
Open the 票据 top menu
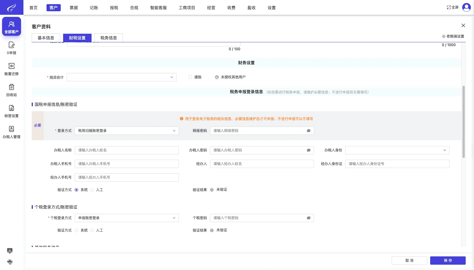[x=74, y=8]
